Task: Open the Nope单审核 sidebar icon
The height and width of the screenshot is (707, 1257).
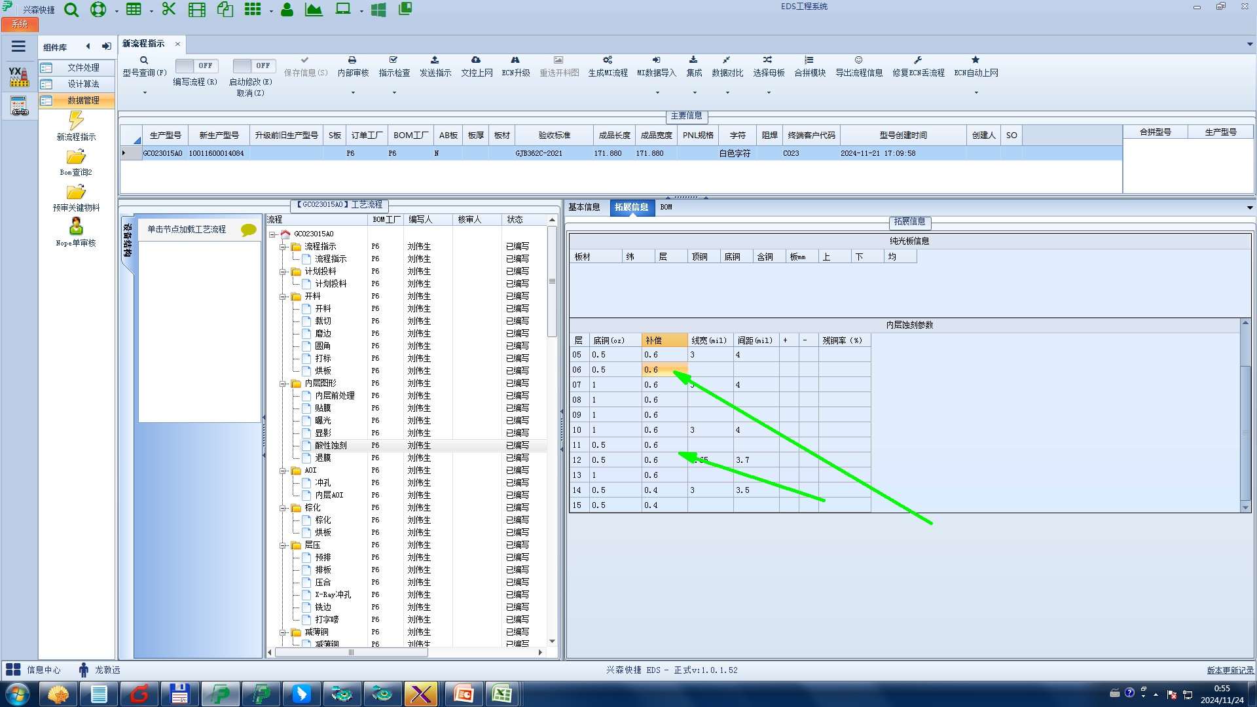Action: 76,227
